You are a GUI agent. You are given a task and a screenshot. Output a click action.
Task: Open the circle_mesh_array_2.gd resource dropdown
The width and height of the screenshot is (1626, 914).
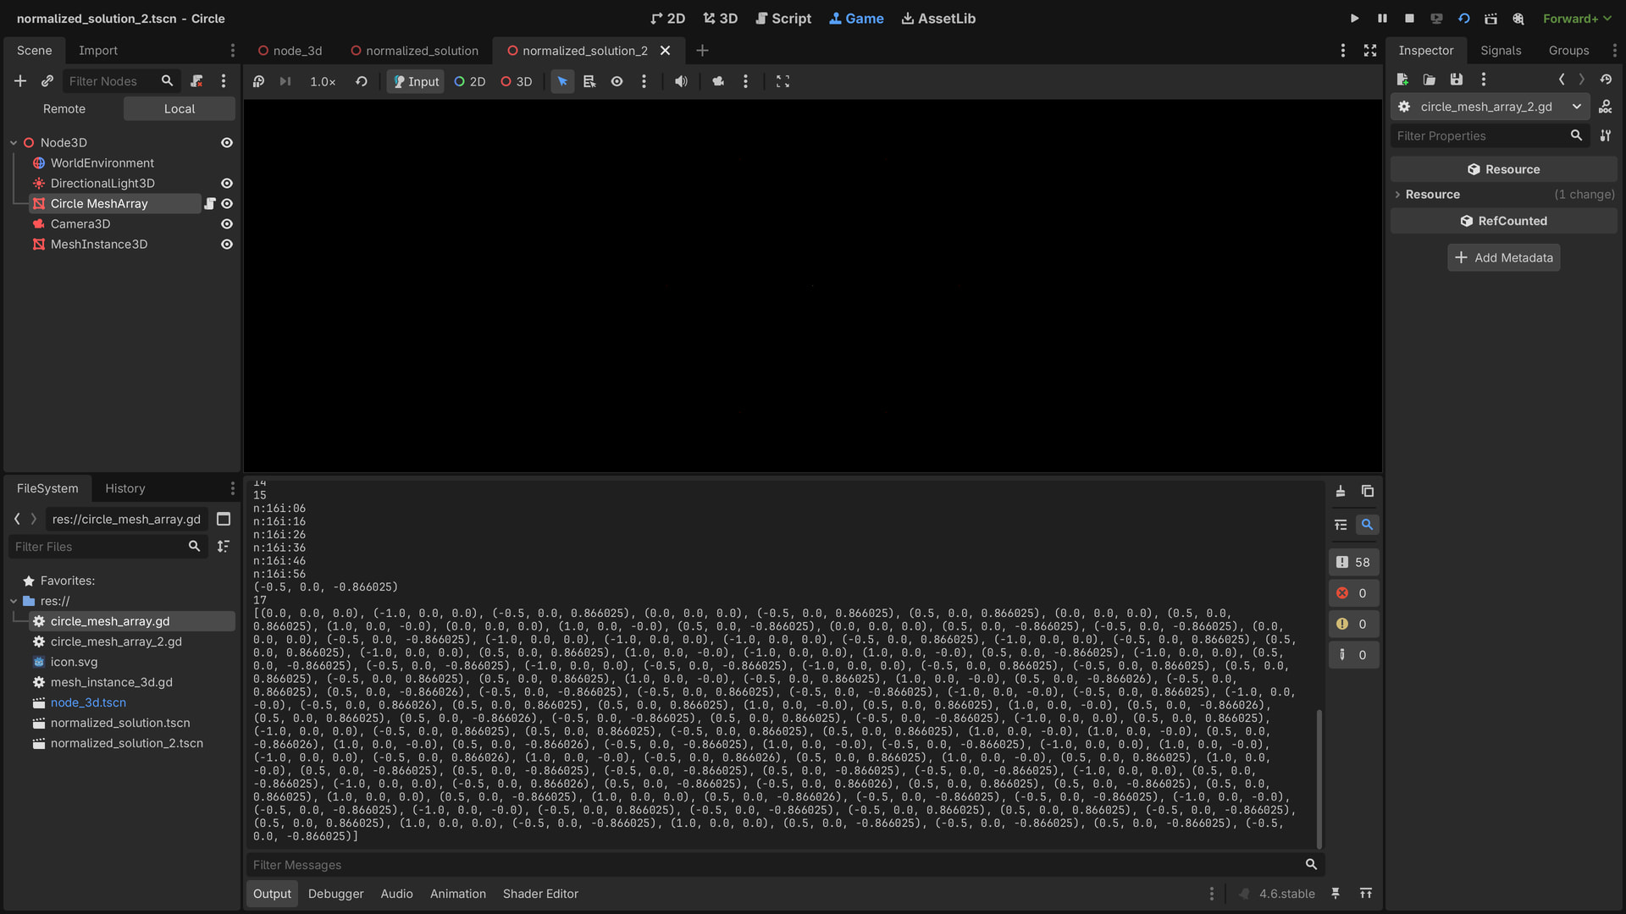[1576, 107]
